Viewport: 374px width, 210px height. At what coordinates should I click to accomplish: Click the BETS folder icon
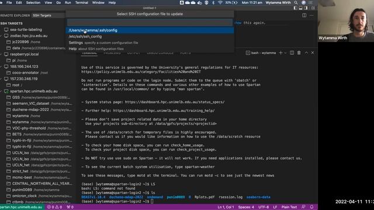(9, 134)
